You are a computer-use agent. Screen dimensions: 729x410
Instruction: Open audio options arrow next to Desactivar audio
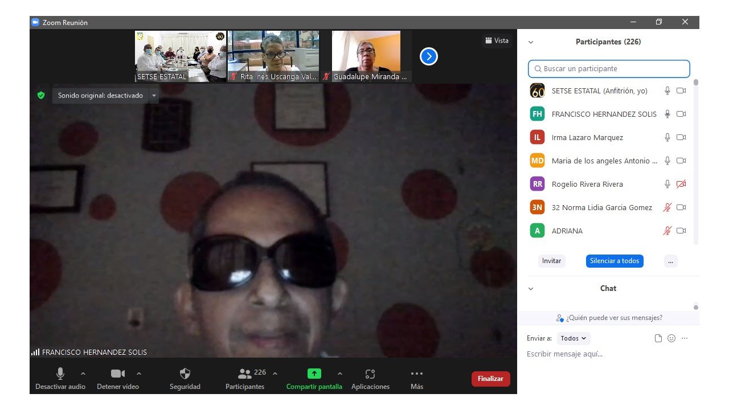pos(83,374)
